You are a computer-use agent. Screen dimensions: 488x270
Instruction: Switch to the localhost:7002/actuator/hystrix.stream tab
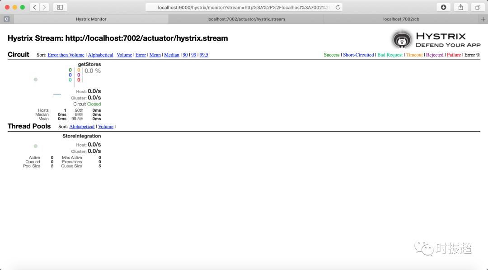[x=246, y=19]
